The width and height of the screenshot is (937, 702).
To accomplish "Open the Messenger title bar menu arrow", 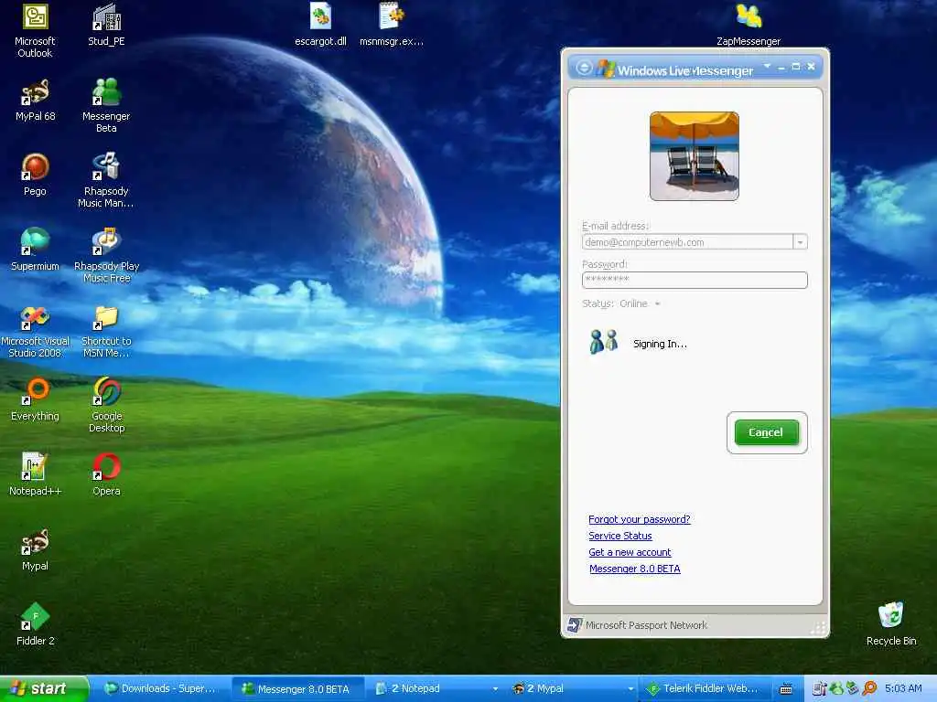I will point(767,66).
